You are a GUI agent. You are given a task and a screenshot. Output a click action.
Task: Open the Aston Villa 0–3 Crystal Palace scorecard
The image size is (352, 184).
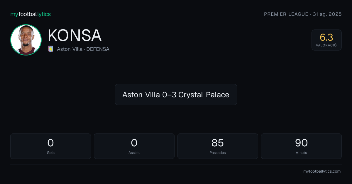click(176, 95)
